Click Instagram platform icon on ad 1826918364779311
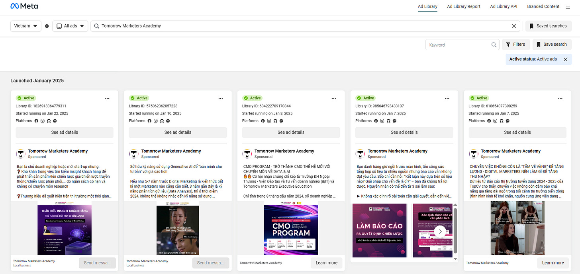Screen dimensions: 580x274 click(x=43, y=121)
